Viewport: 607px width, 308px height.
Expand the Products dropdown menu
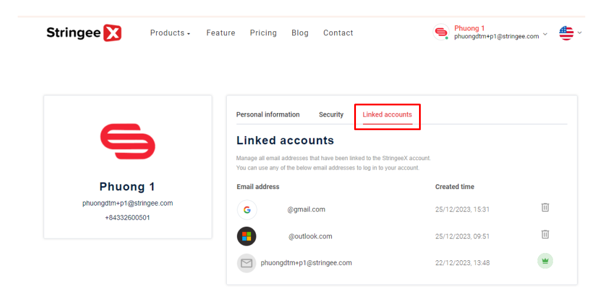pos(170,33)
